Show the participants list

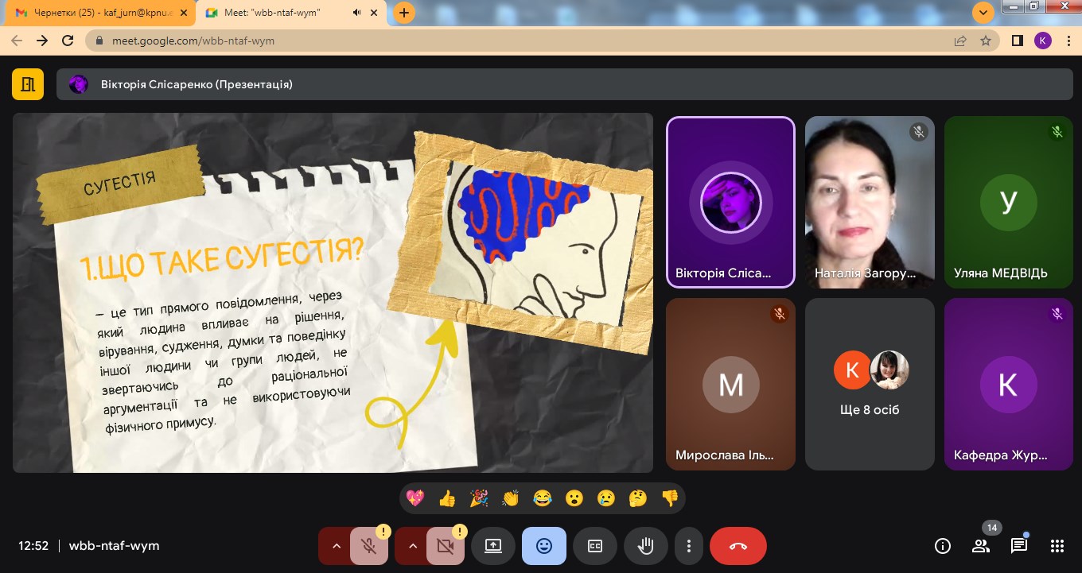(x=981, y=546)
